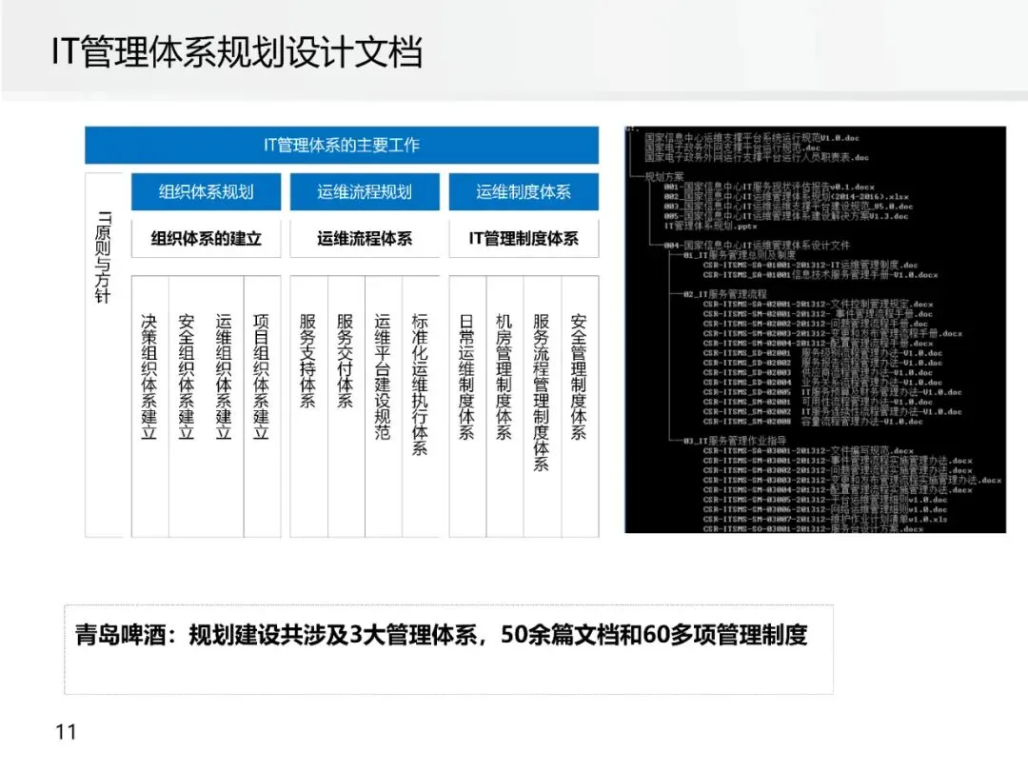Select the folder "02_IT服务管理流程"
Image resolution: width=1028 pixels, height=771 pixels.
coord(725,294)
